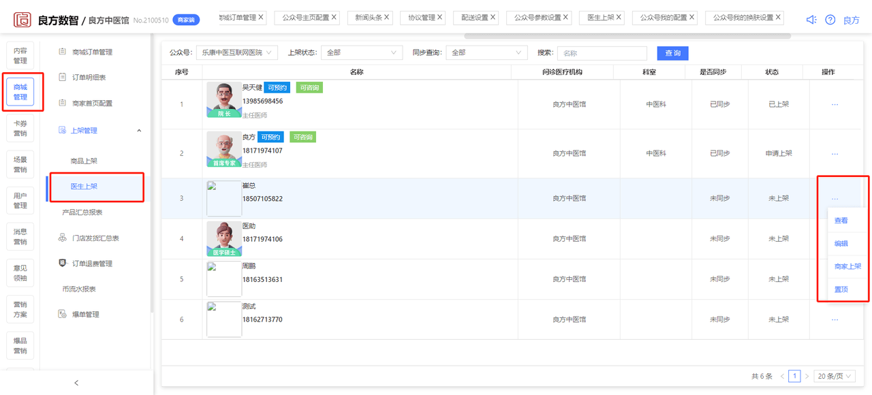Click the 商家首页配置 sidebar icon
This screenshot has width=872, height=395.
tap(63, 104)
